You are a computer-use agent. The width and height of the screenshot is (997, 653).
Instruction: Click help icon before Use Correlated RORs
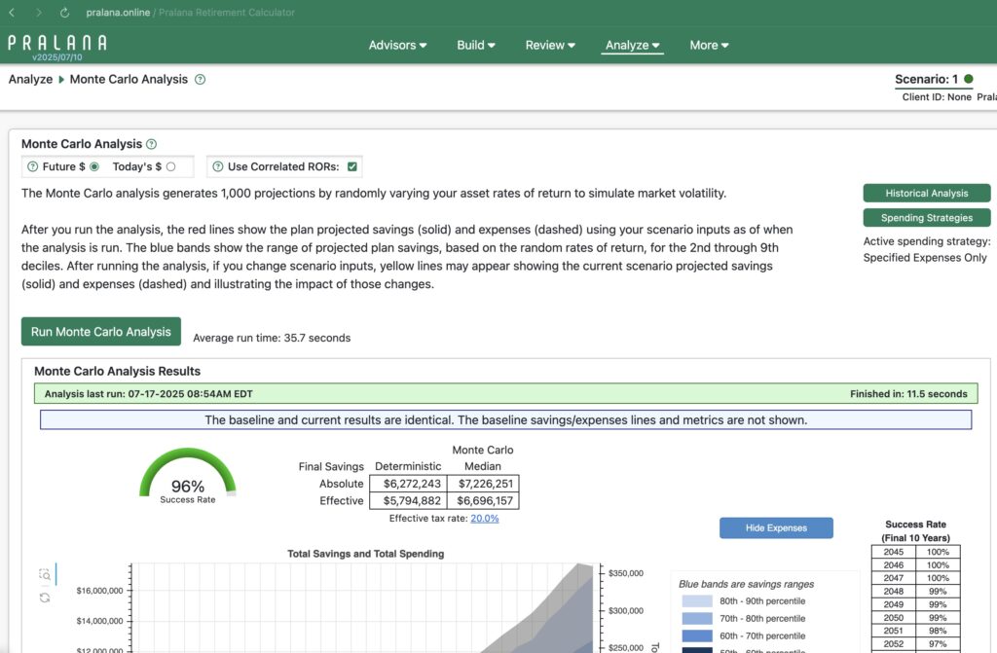tap(217, 166)
